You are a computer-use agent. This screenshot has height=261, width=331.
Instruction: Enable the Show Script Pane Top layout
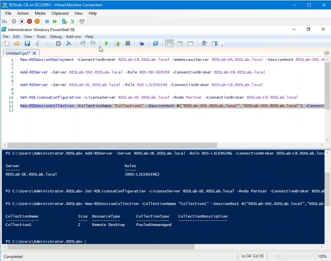[x=169, y=43]
